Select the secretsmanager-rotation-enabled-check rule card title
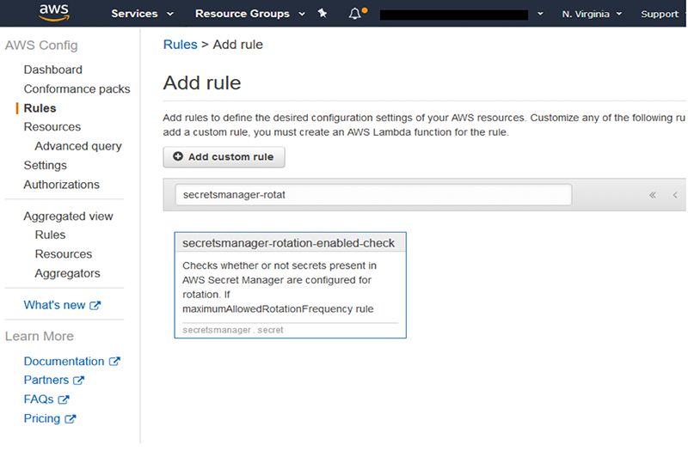This screenshot has width=688, height=451. click(x=288, y=244)
